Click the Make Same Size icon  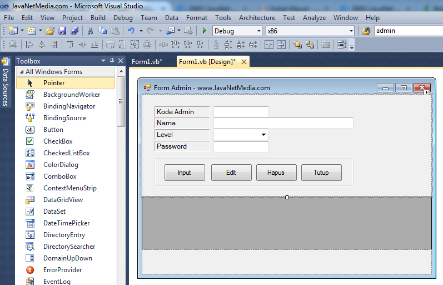(x=135, y=45)
